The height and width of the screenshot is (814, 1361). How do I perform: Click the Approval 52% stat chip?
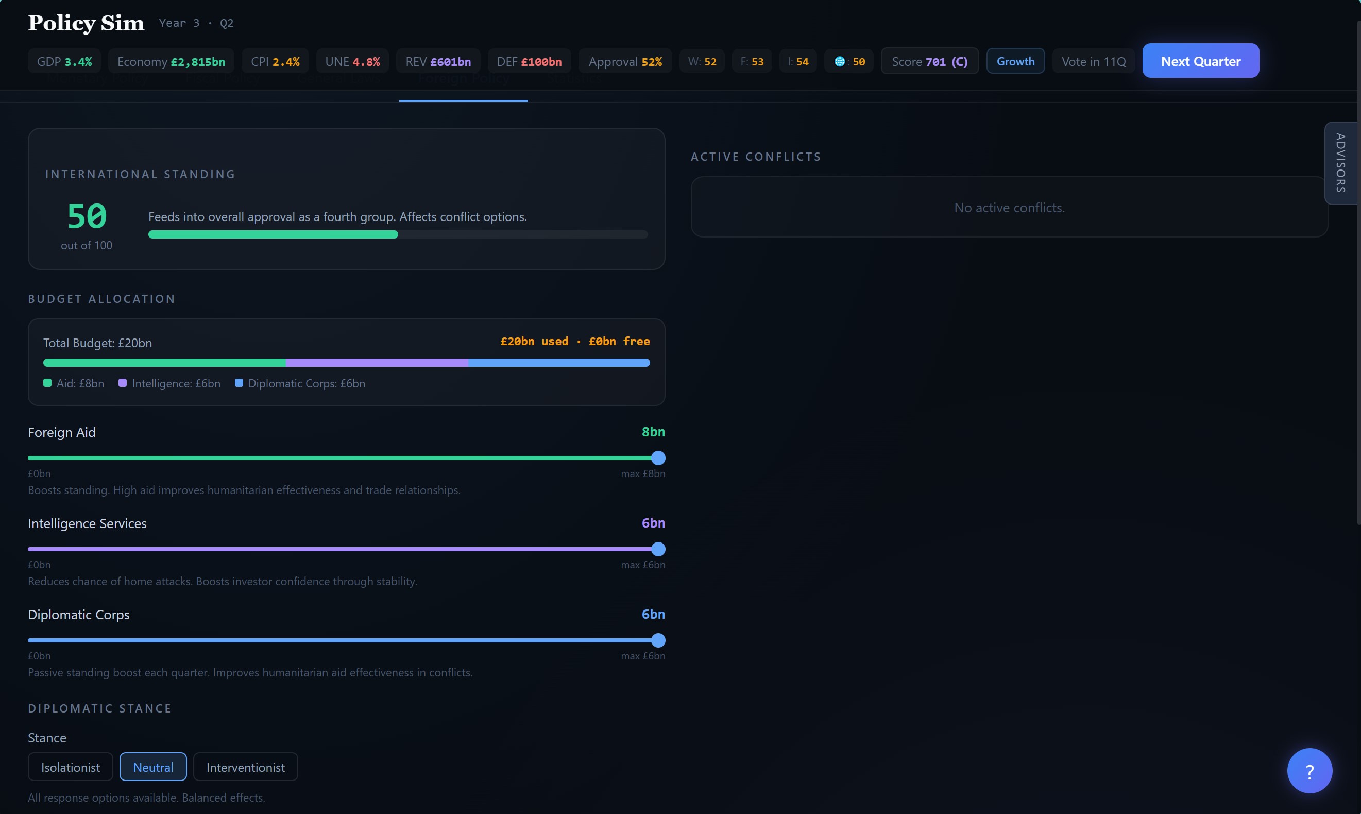(625, 61)
